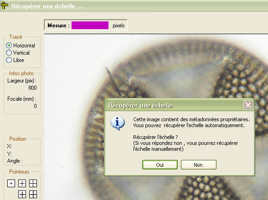This screenshot has height=200, width=268.
Task: Click the Focale value 0
Action: pos(35,106)
